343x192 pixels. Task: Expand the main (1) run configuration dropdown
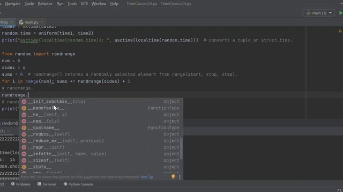coord(319,13)
